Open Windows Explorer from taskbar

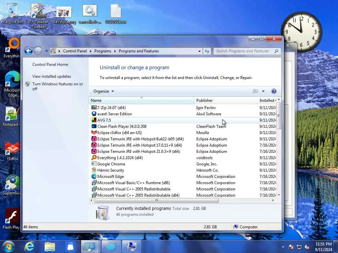[50, 246]
